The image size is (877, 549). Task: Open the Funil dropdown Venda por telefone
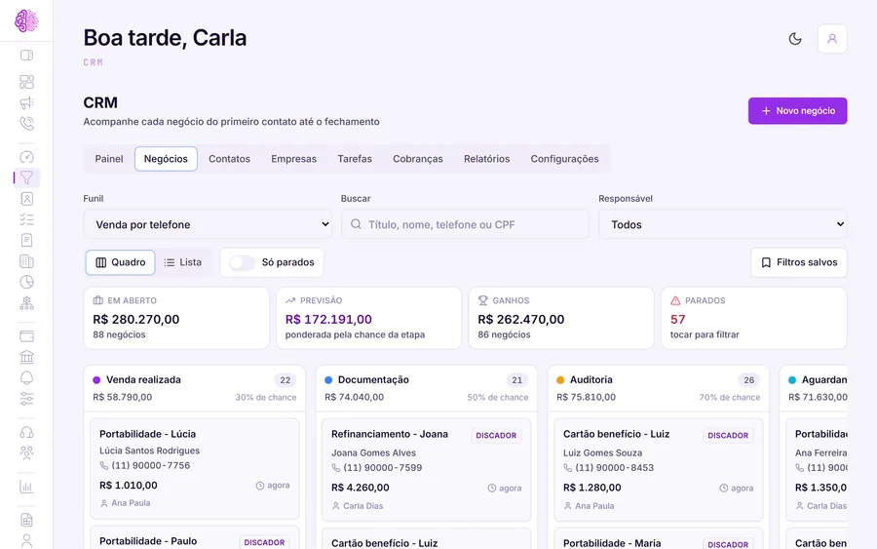coord(208,224)
